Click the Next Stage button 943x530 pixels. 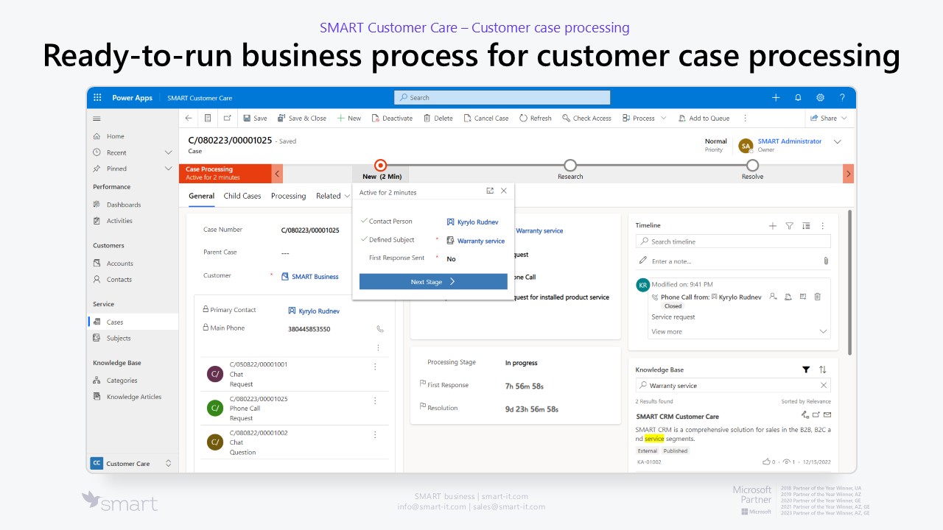coord(433,282)
